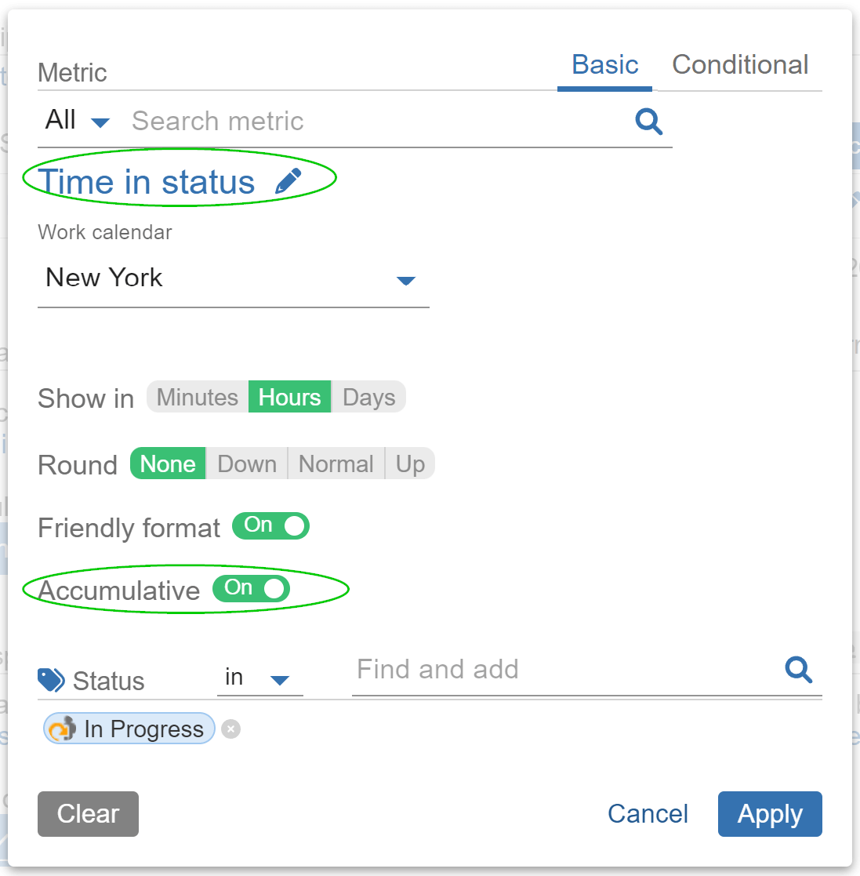
Task: Click the tag icon beside the Status label
Action: pos(49,679)
